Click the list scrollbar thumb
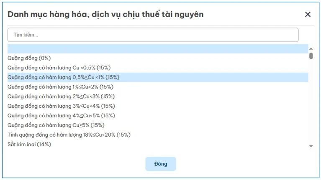This screenshot has height=180, width=321. click(x=311, y=56)
